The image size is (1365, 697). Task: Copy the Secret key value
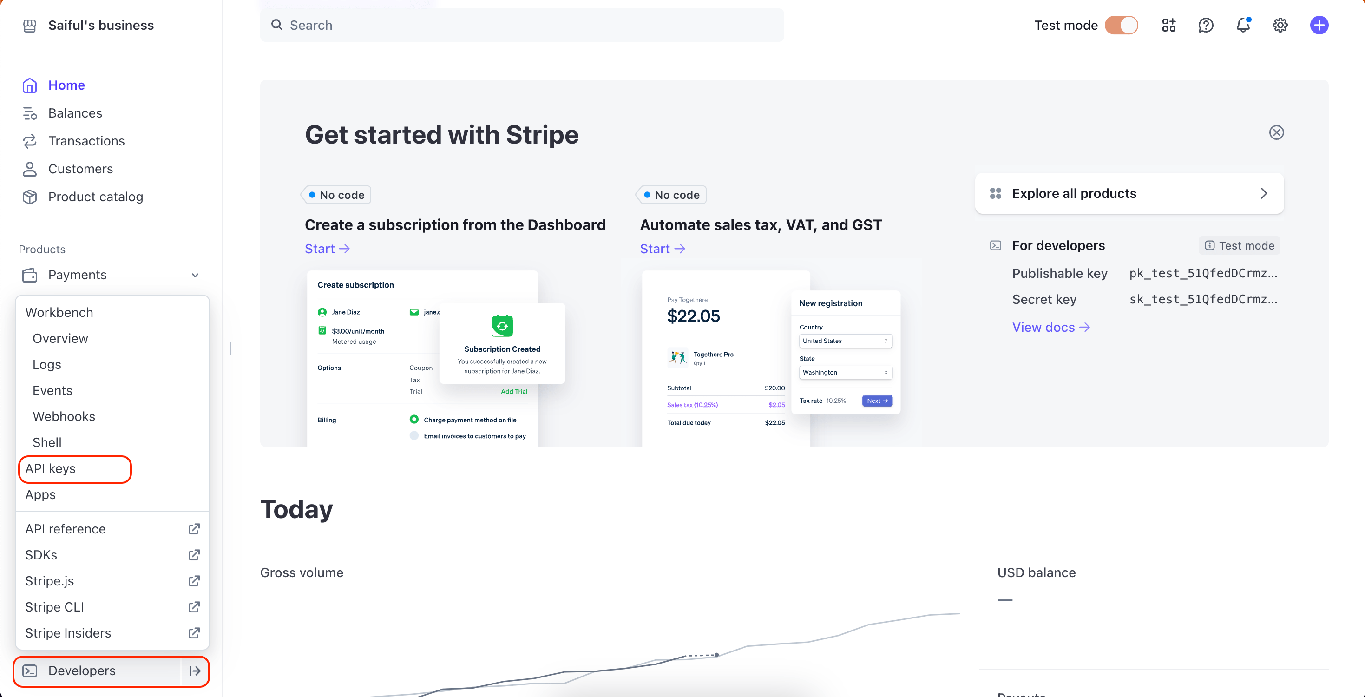pyautogui.click(x=1203, y=299)
